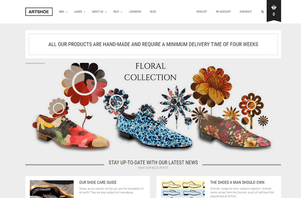Click the ring hotspot on blue flower
This screenshot has width=301, height=198.
(x=116, y=101)
